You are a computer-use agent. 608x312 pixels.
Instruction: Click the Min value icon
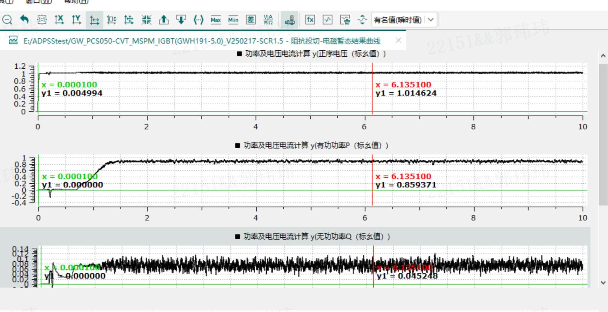point(233,20)
